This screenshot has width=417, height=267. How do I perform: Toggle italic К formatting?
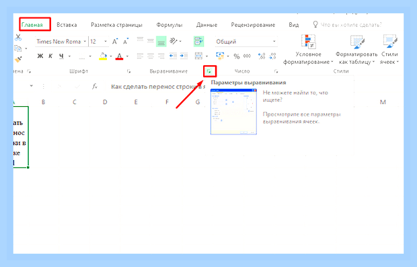tap(50, 56)
